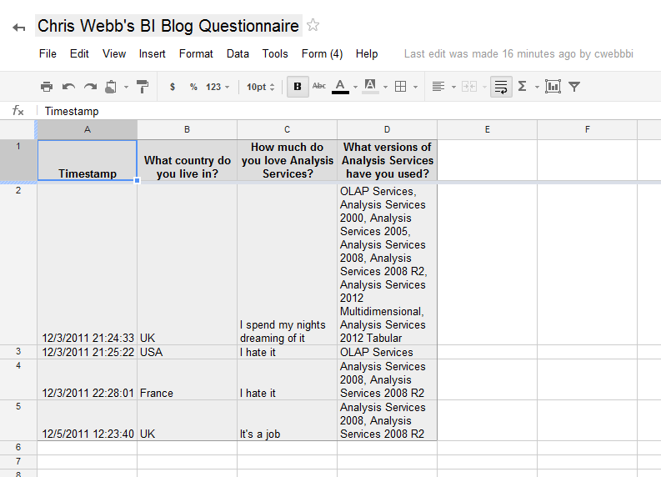661x477 pixels.
Task: Select 'What versions of Analysis Services' header cell
Action: (387, 160)
